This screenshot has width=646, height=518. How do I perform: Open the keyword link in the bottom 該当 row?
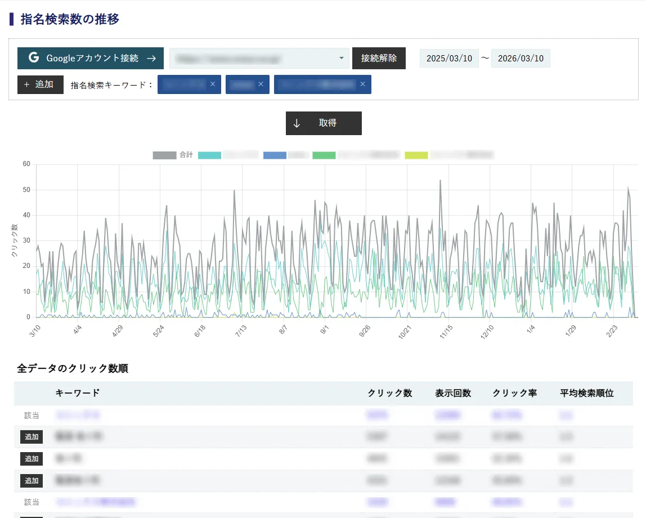pyautogui.click(x=96, y=502)
